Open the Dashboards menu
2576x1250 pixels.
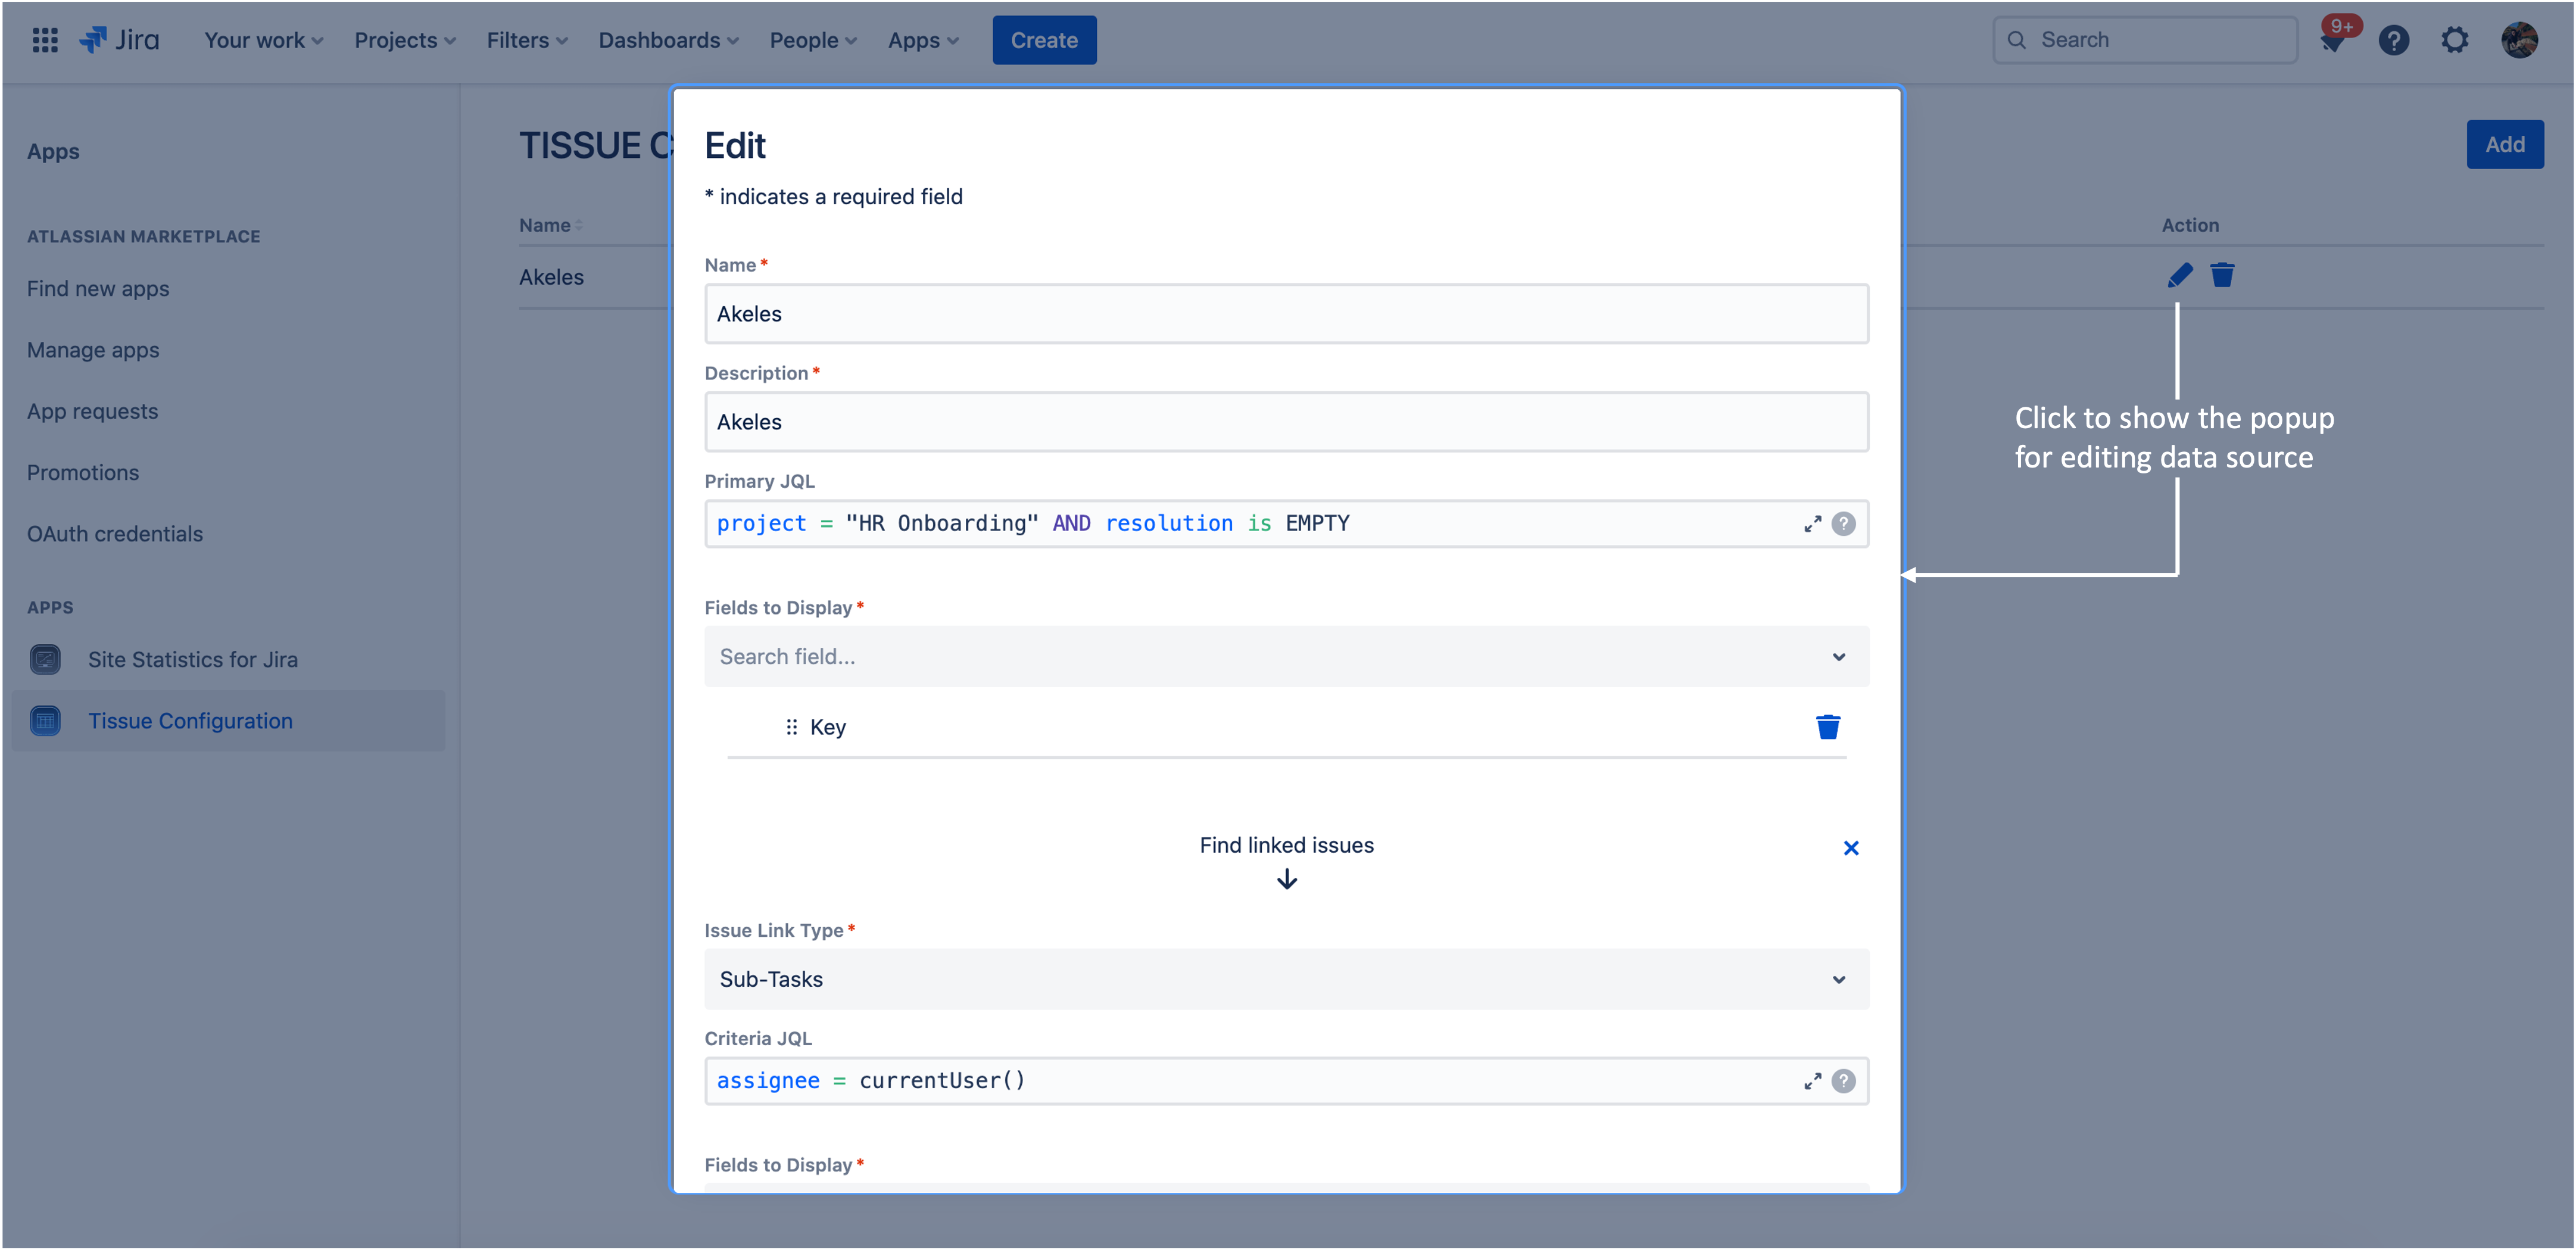click(669, 40)
